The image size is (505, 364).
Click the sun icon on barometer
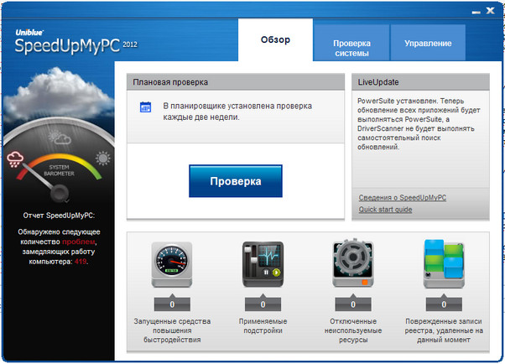coord(103,158)
